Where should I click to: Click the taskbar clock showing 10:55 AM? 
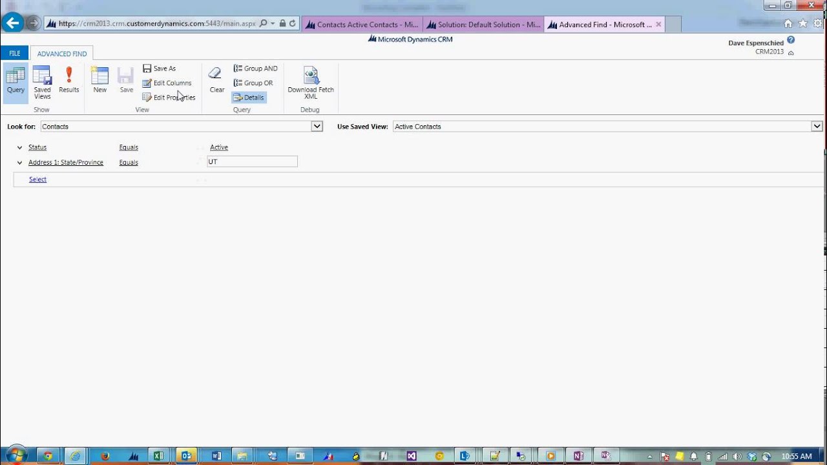tap(796, 457)
